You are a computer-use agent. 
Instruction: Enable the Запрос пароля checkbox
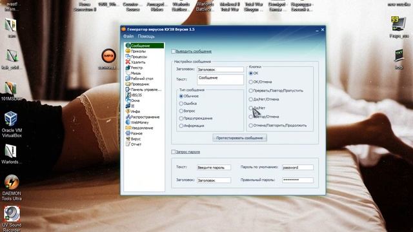(174, 152)
